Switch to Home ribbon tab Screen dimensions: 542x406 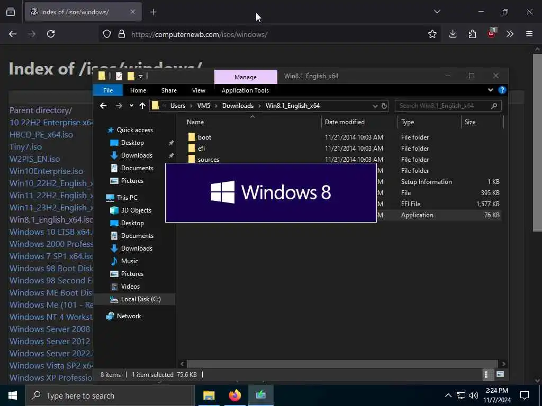[x=138, y=90]
